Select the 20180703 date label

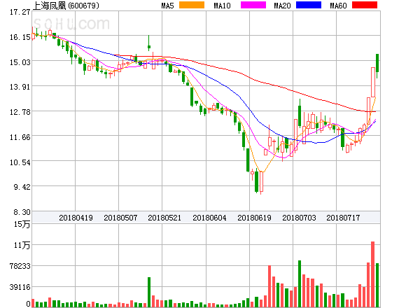(x=299, y=218)
